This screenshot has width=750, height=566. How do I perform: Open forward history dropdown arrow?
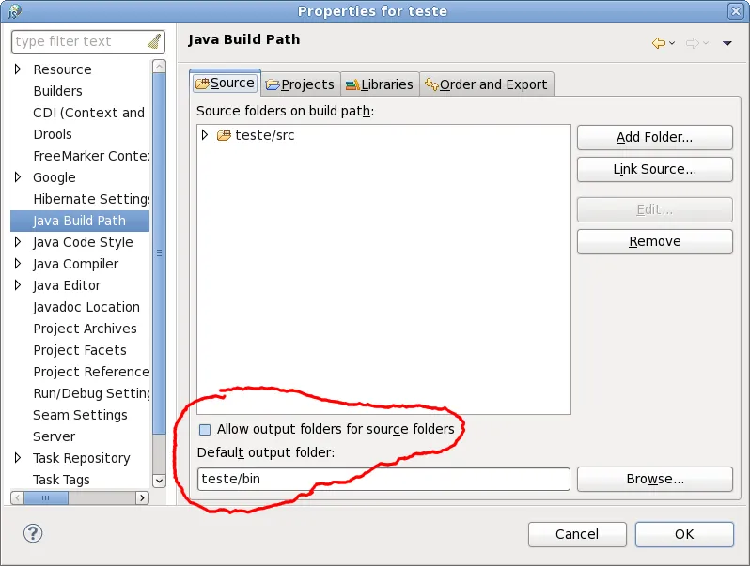tap(706, 43)
